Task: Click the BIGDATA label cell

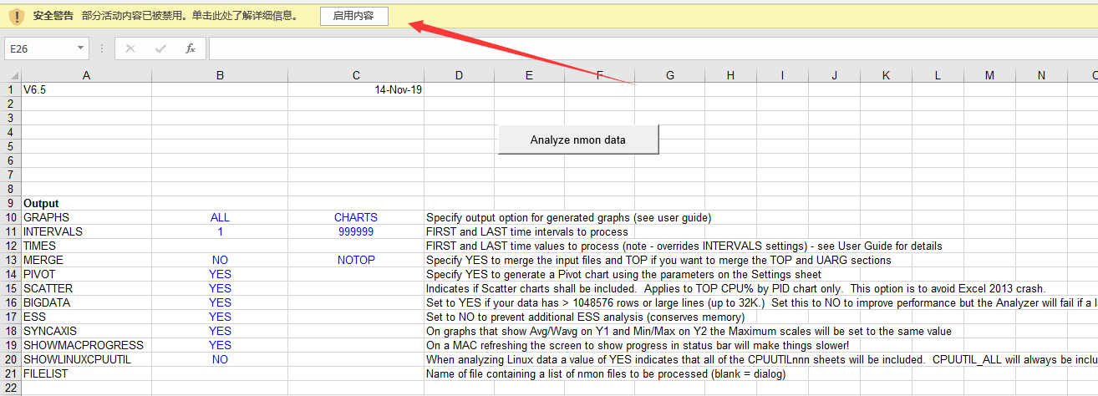Action: pyautogui.click(x=86, y=302)
